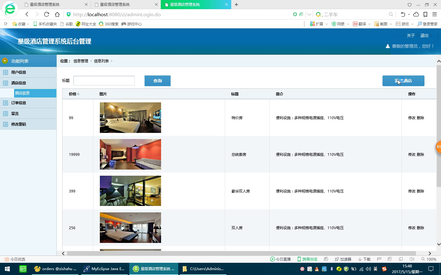Open 翻译 dropdown
Viewport: 441px width, 275px height.
(x=362, y=24)
